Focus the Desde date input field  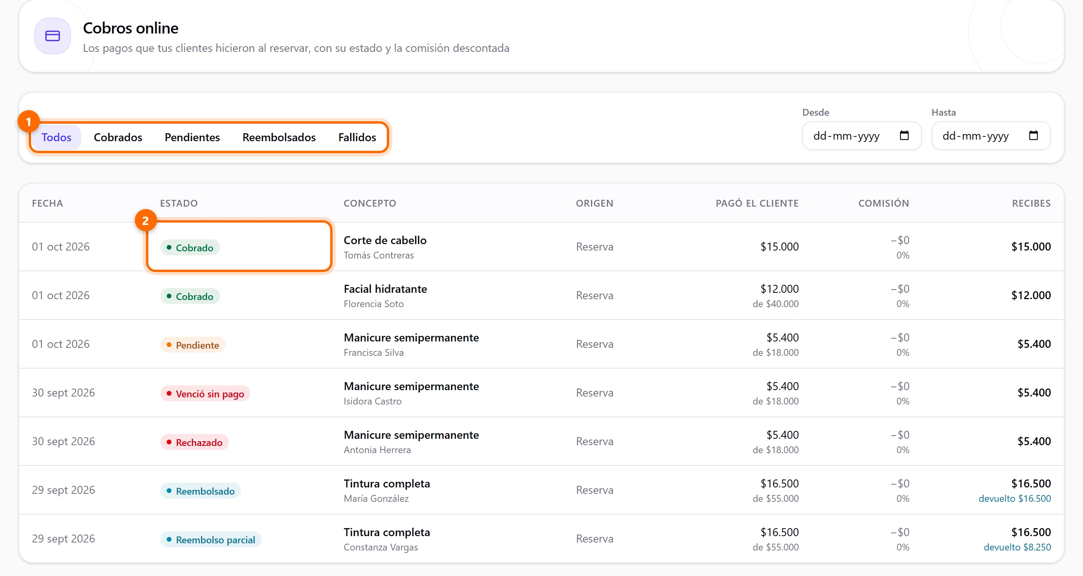[x=861, y=135]
